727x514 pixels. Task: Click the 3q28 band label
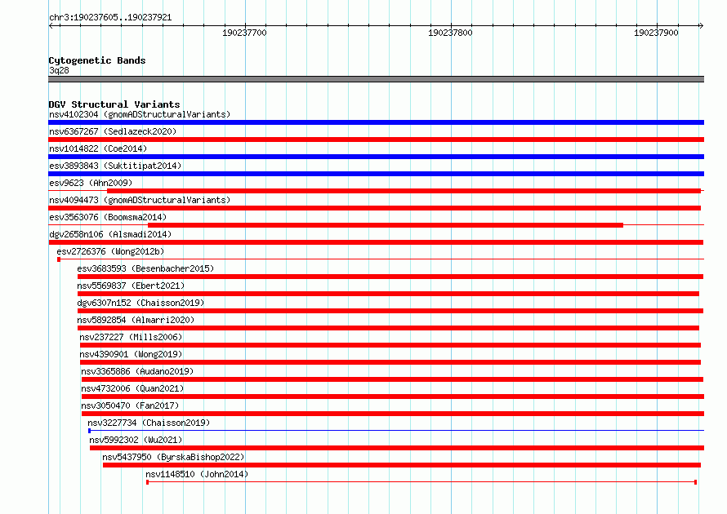coord(59,70)
